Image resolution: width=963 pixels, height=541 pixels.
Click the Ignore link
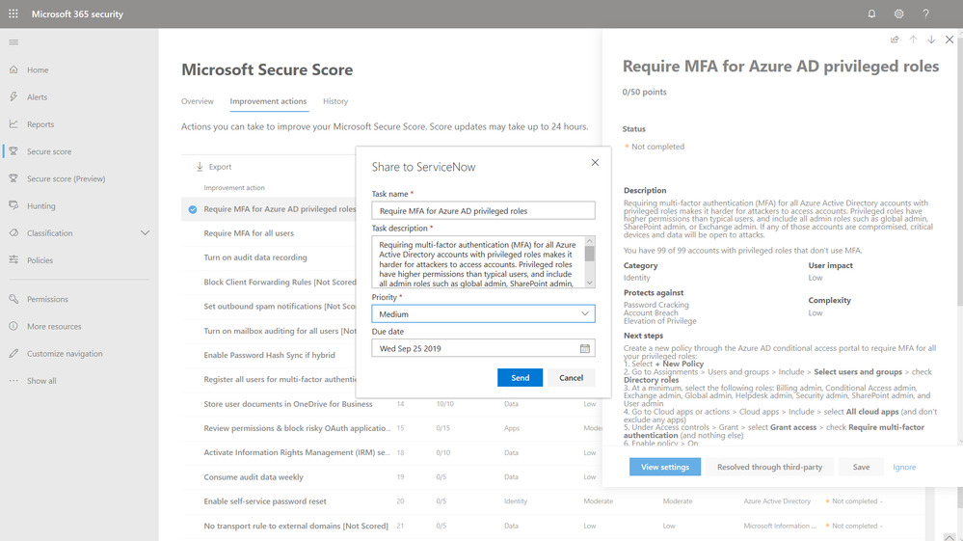point(904,467)
